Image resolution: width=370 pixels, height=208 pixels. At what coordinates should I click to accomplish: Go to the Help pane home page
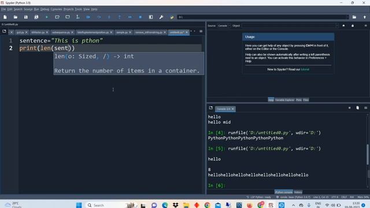click(343, 25)
